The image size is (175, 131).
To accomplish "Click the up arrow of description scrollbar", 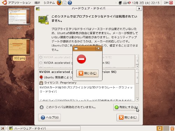I will [x=137, y=71].
